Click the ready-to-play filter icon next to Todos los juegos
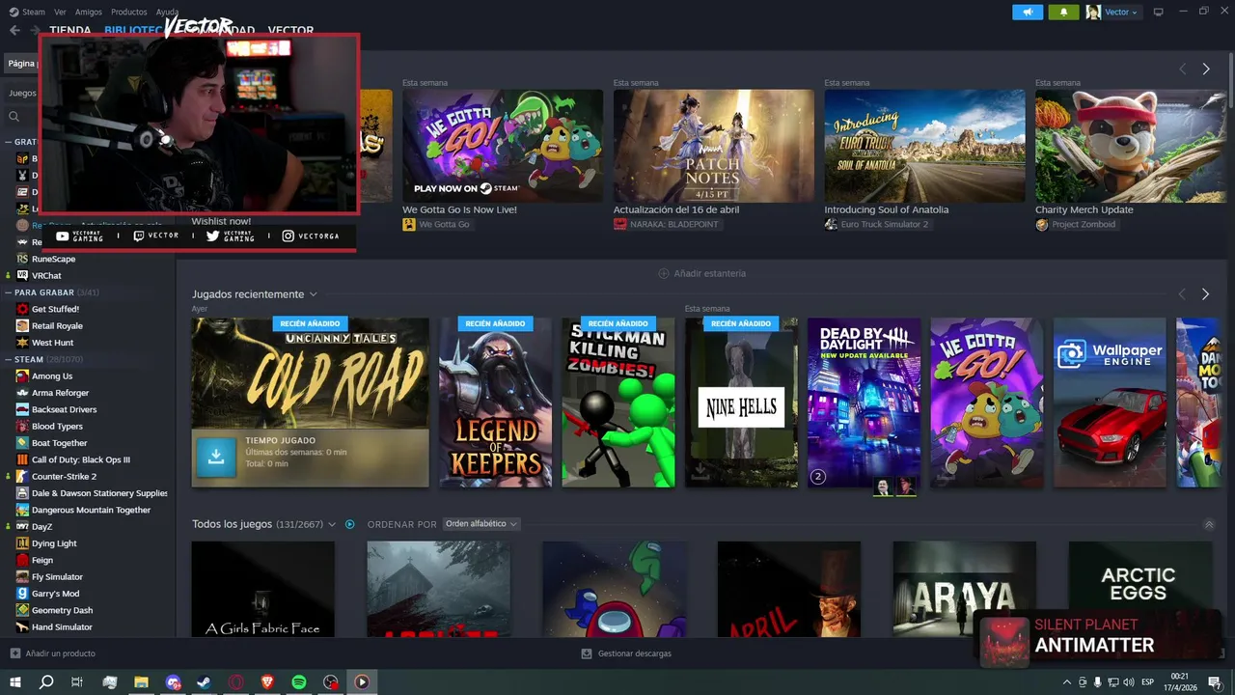1235x695 pixels. pyautogui.click(x=350, y=524)
